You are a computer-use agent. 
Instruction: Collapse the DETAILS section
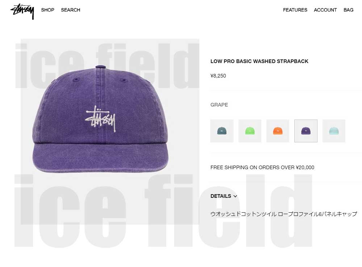point(224,196)
